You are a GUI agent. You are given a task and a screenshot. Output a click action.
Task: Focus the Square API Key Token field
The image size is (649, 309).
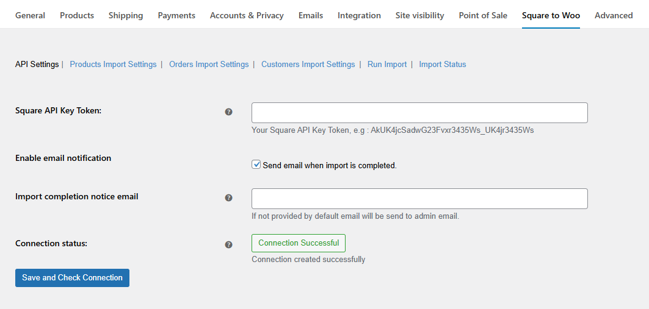click(419, 113)
